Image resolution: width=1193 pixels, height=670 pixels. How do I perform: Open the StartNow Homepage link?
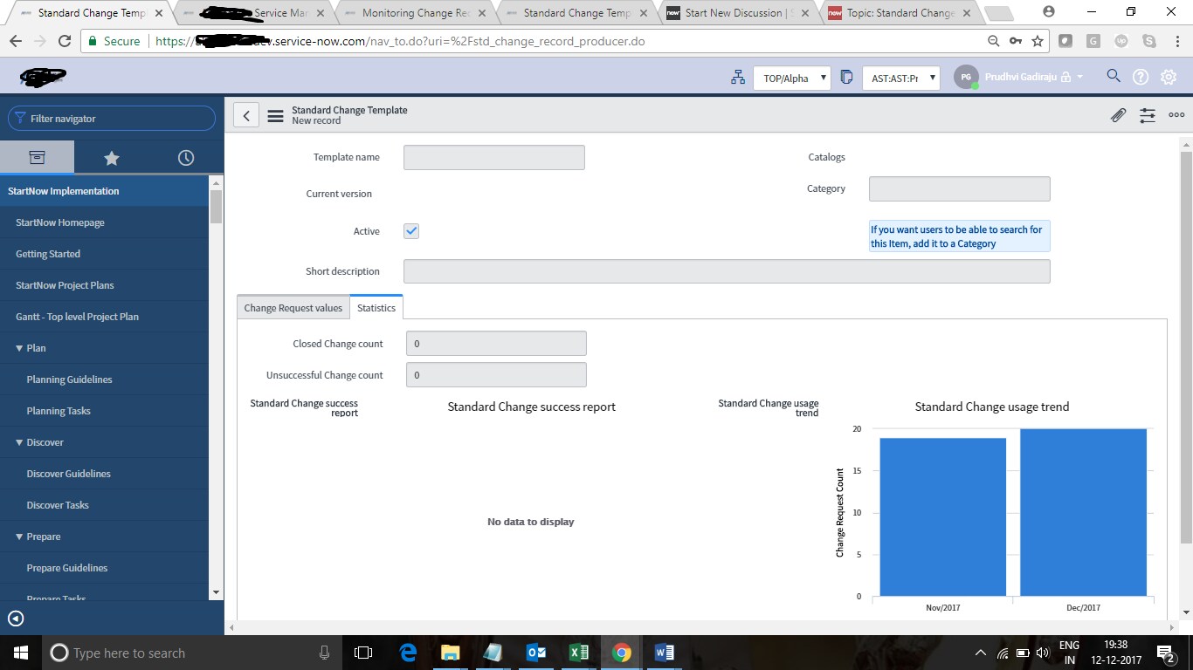point(59,222)
